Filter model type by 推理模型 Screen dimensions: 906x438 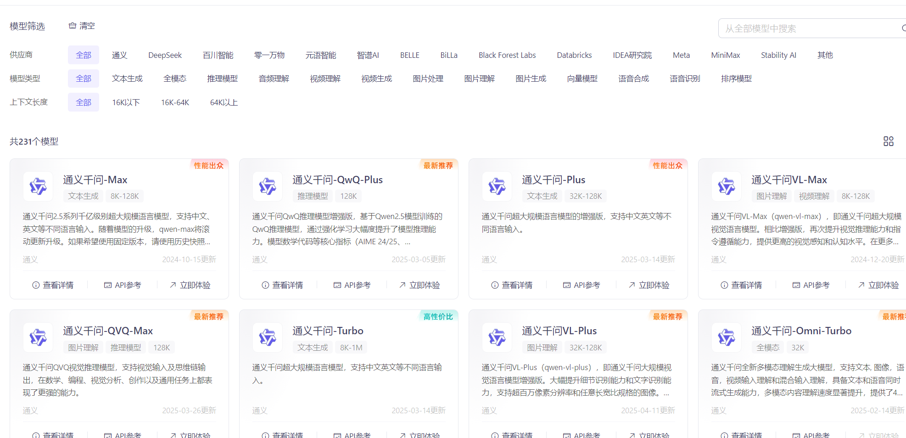222,79
